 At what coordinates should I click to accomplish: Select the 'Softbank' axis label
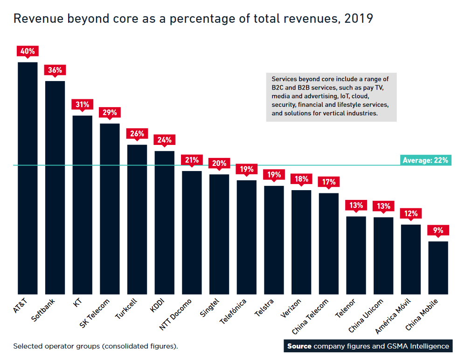tap(43, 310)
